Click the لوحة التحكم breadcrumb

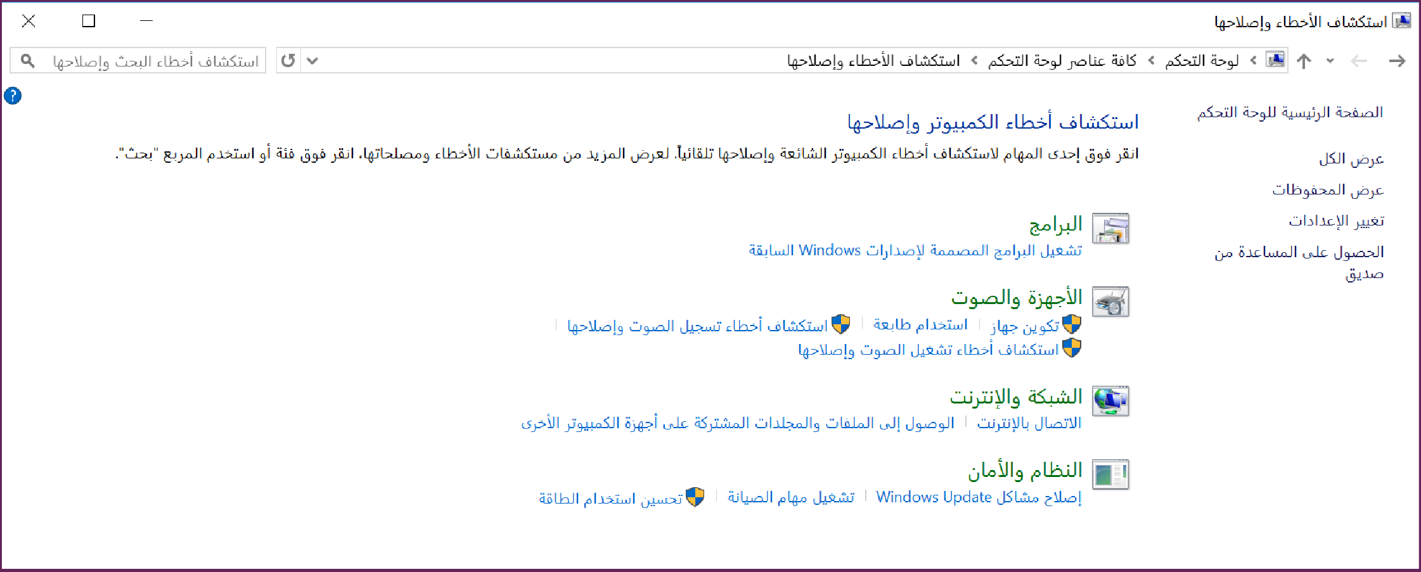[x=1202, y=60]
